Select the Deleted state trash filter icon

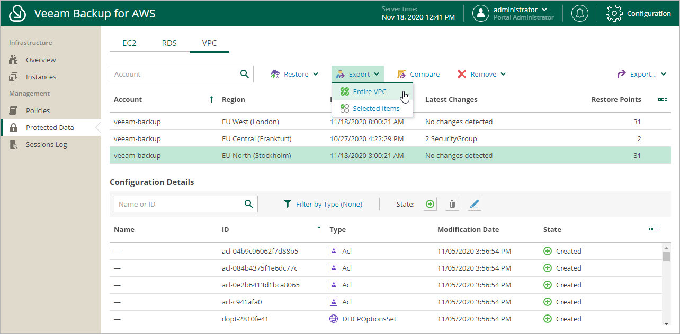pos(452,204)
